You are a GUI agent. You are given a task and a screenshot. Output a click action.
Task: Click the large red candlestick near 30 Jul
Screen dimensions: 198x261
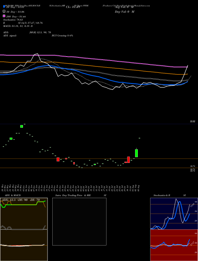tap(128, 160)
